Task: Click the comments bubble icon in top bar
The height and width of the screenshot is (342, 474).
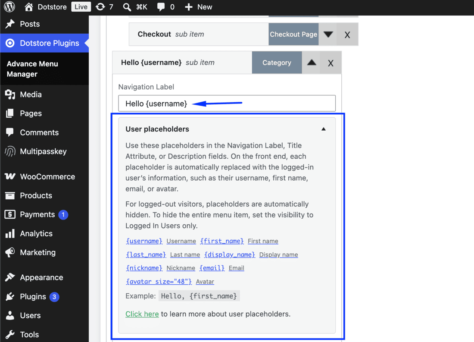Action: 161,7
